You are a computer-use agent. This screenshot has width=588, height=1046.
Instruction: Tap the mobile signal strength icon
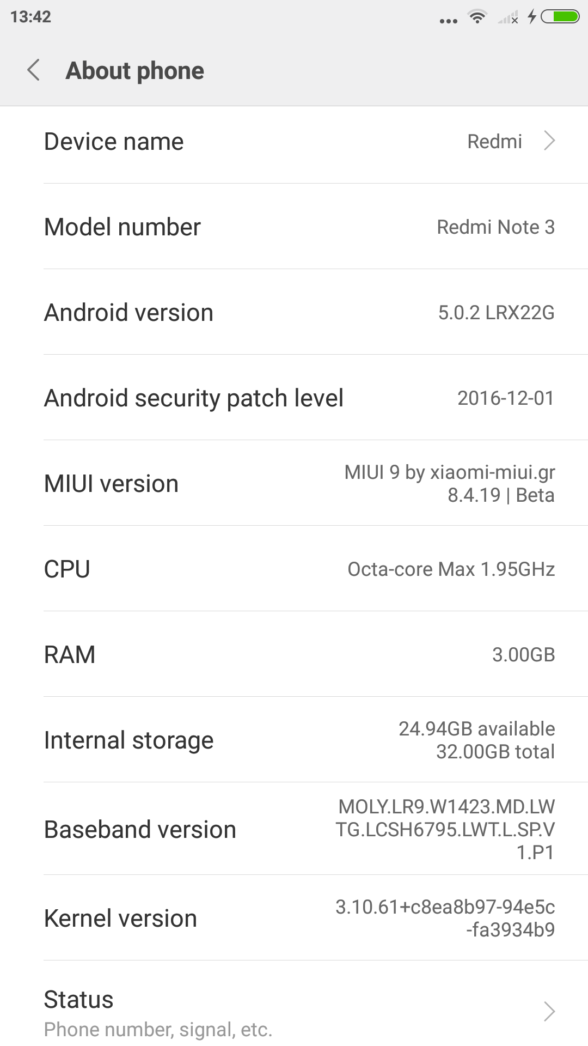click(x=508, y=18)
